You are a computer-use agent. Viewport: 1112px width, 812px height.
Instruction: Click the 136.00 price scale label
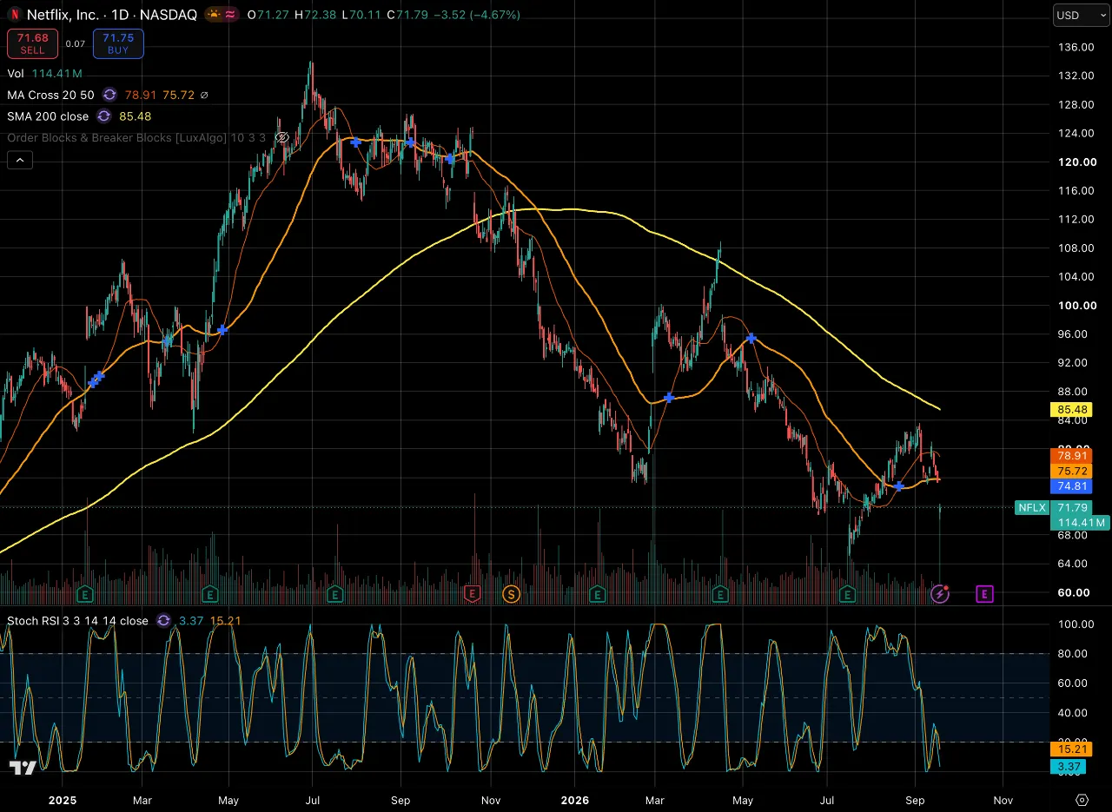click(1077, 47)
